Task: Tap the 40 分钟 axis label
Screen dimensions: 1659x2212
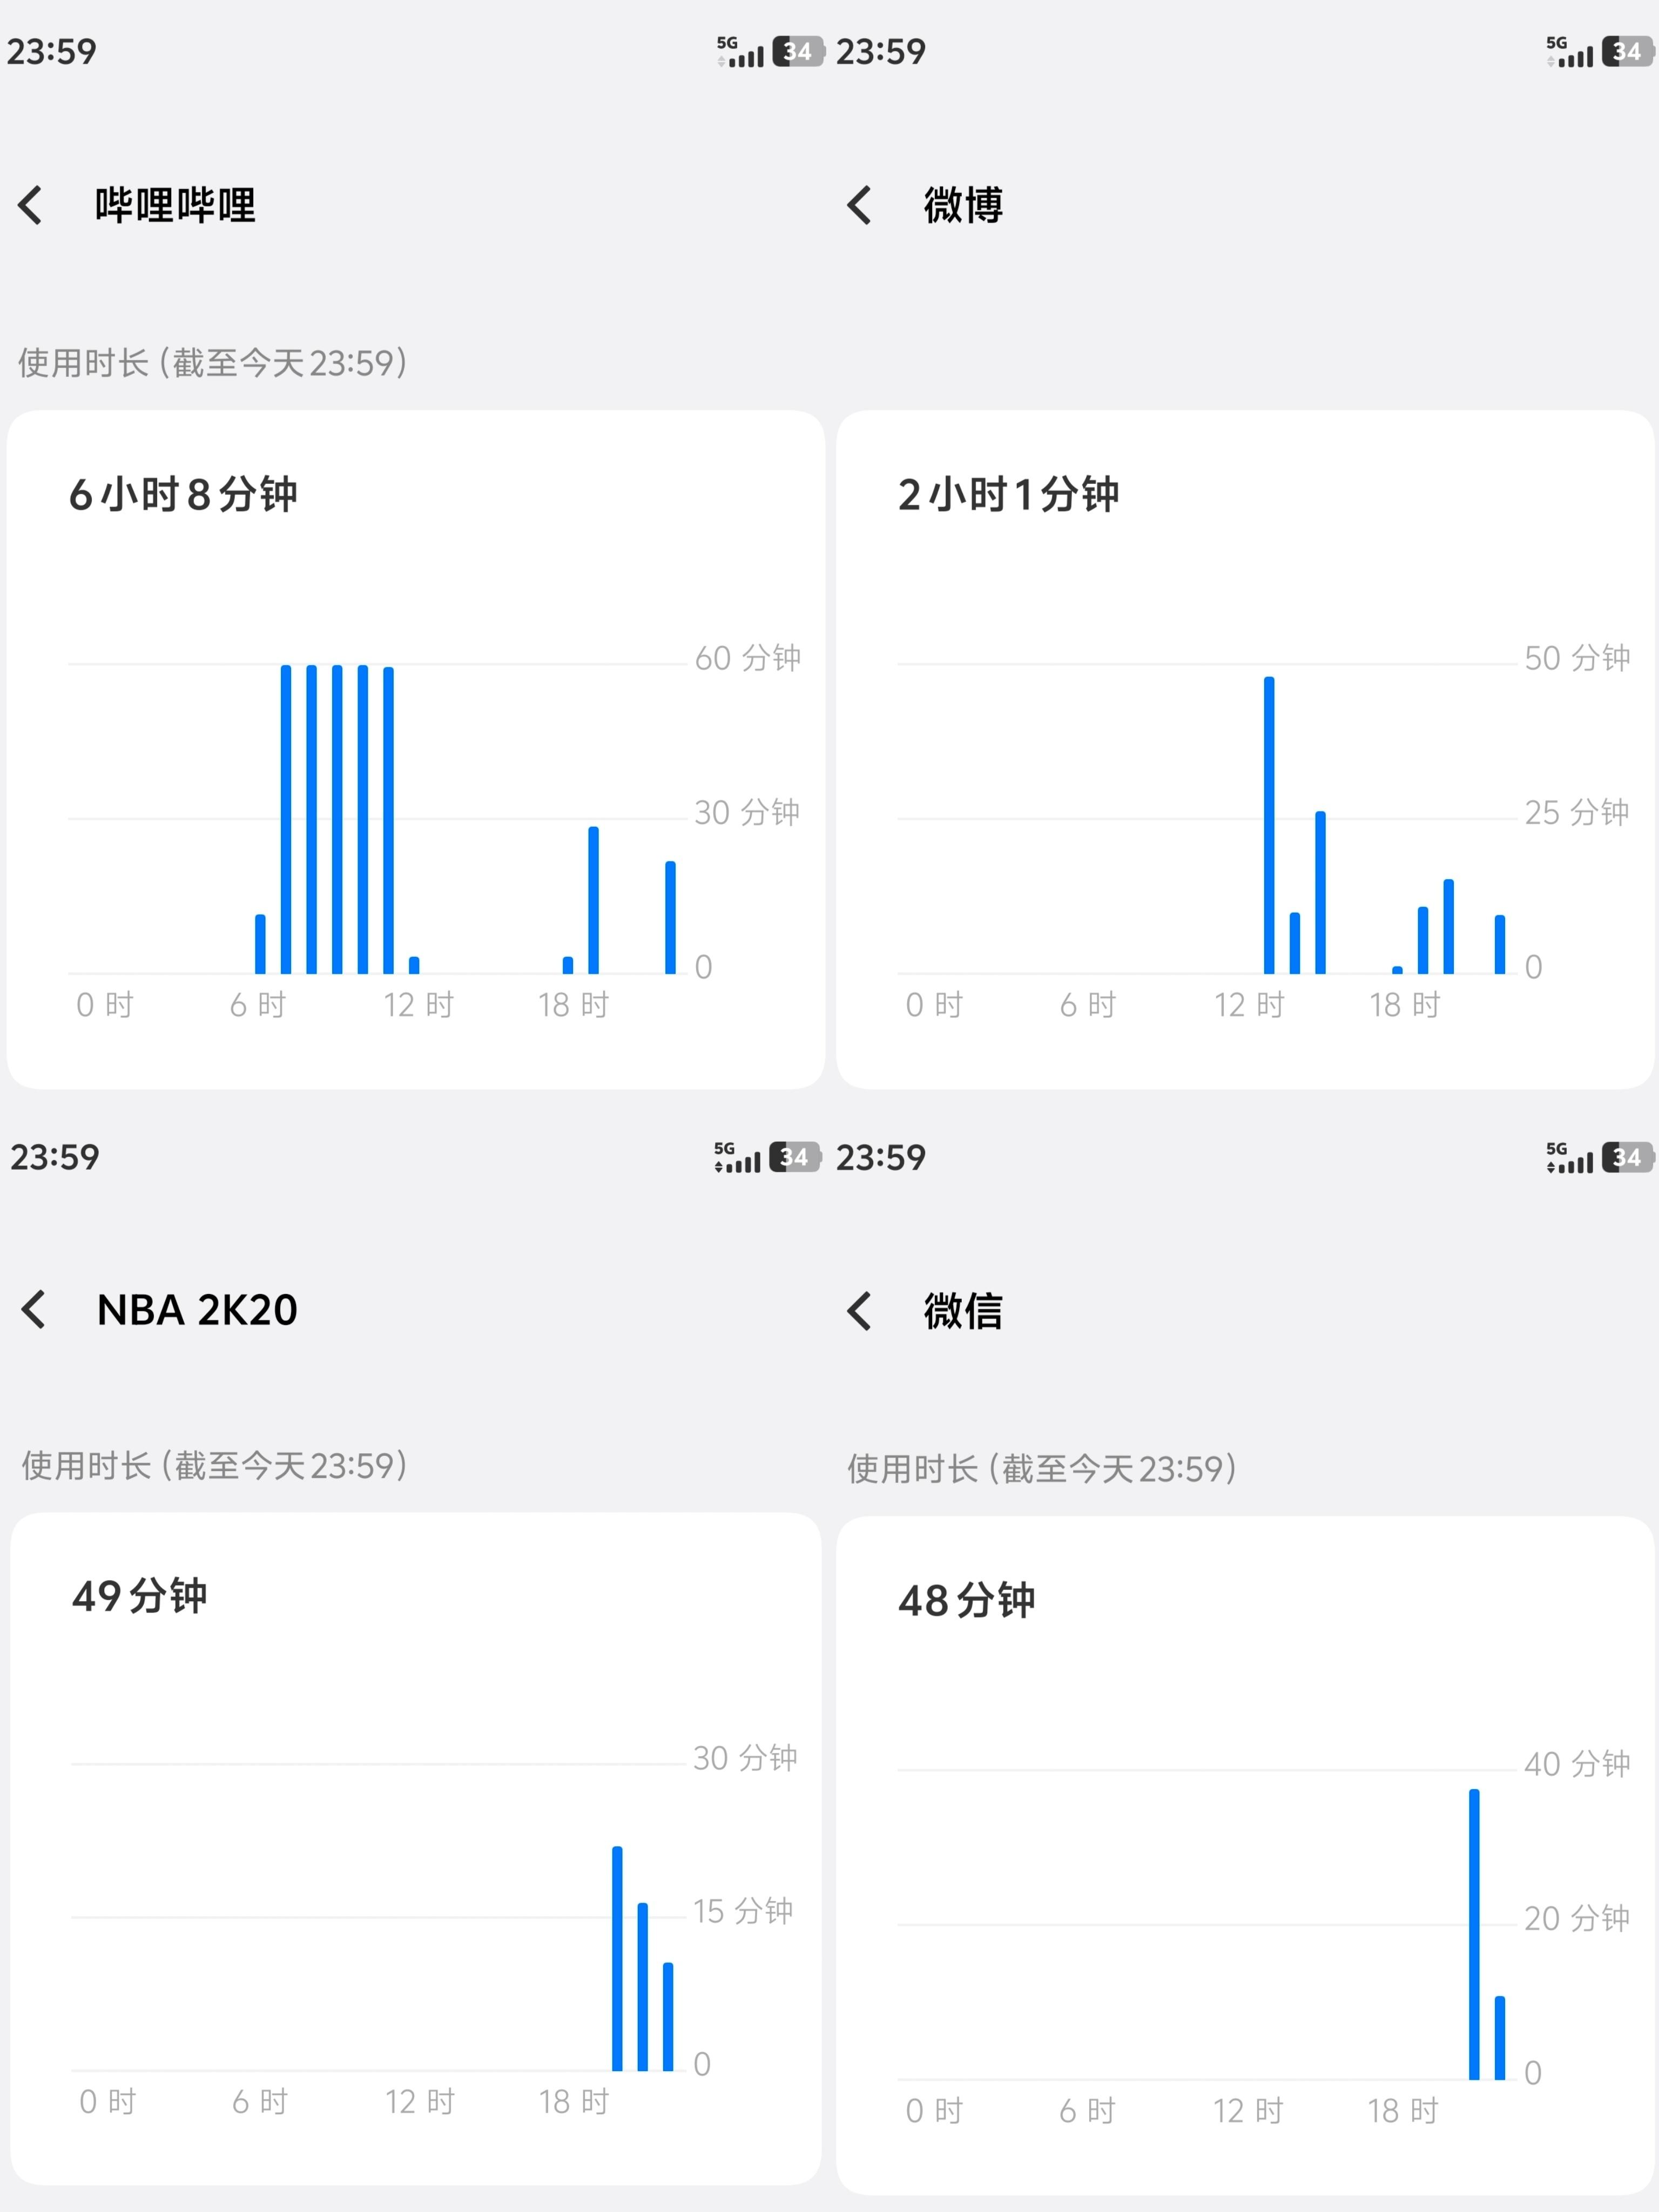Action: point(1577,1764)
